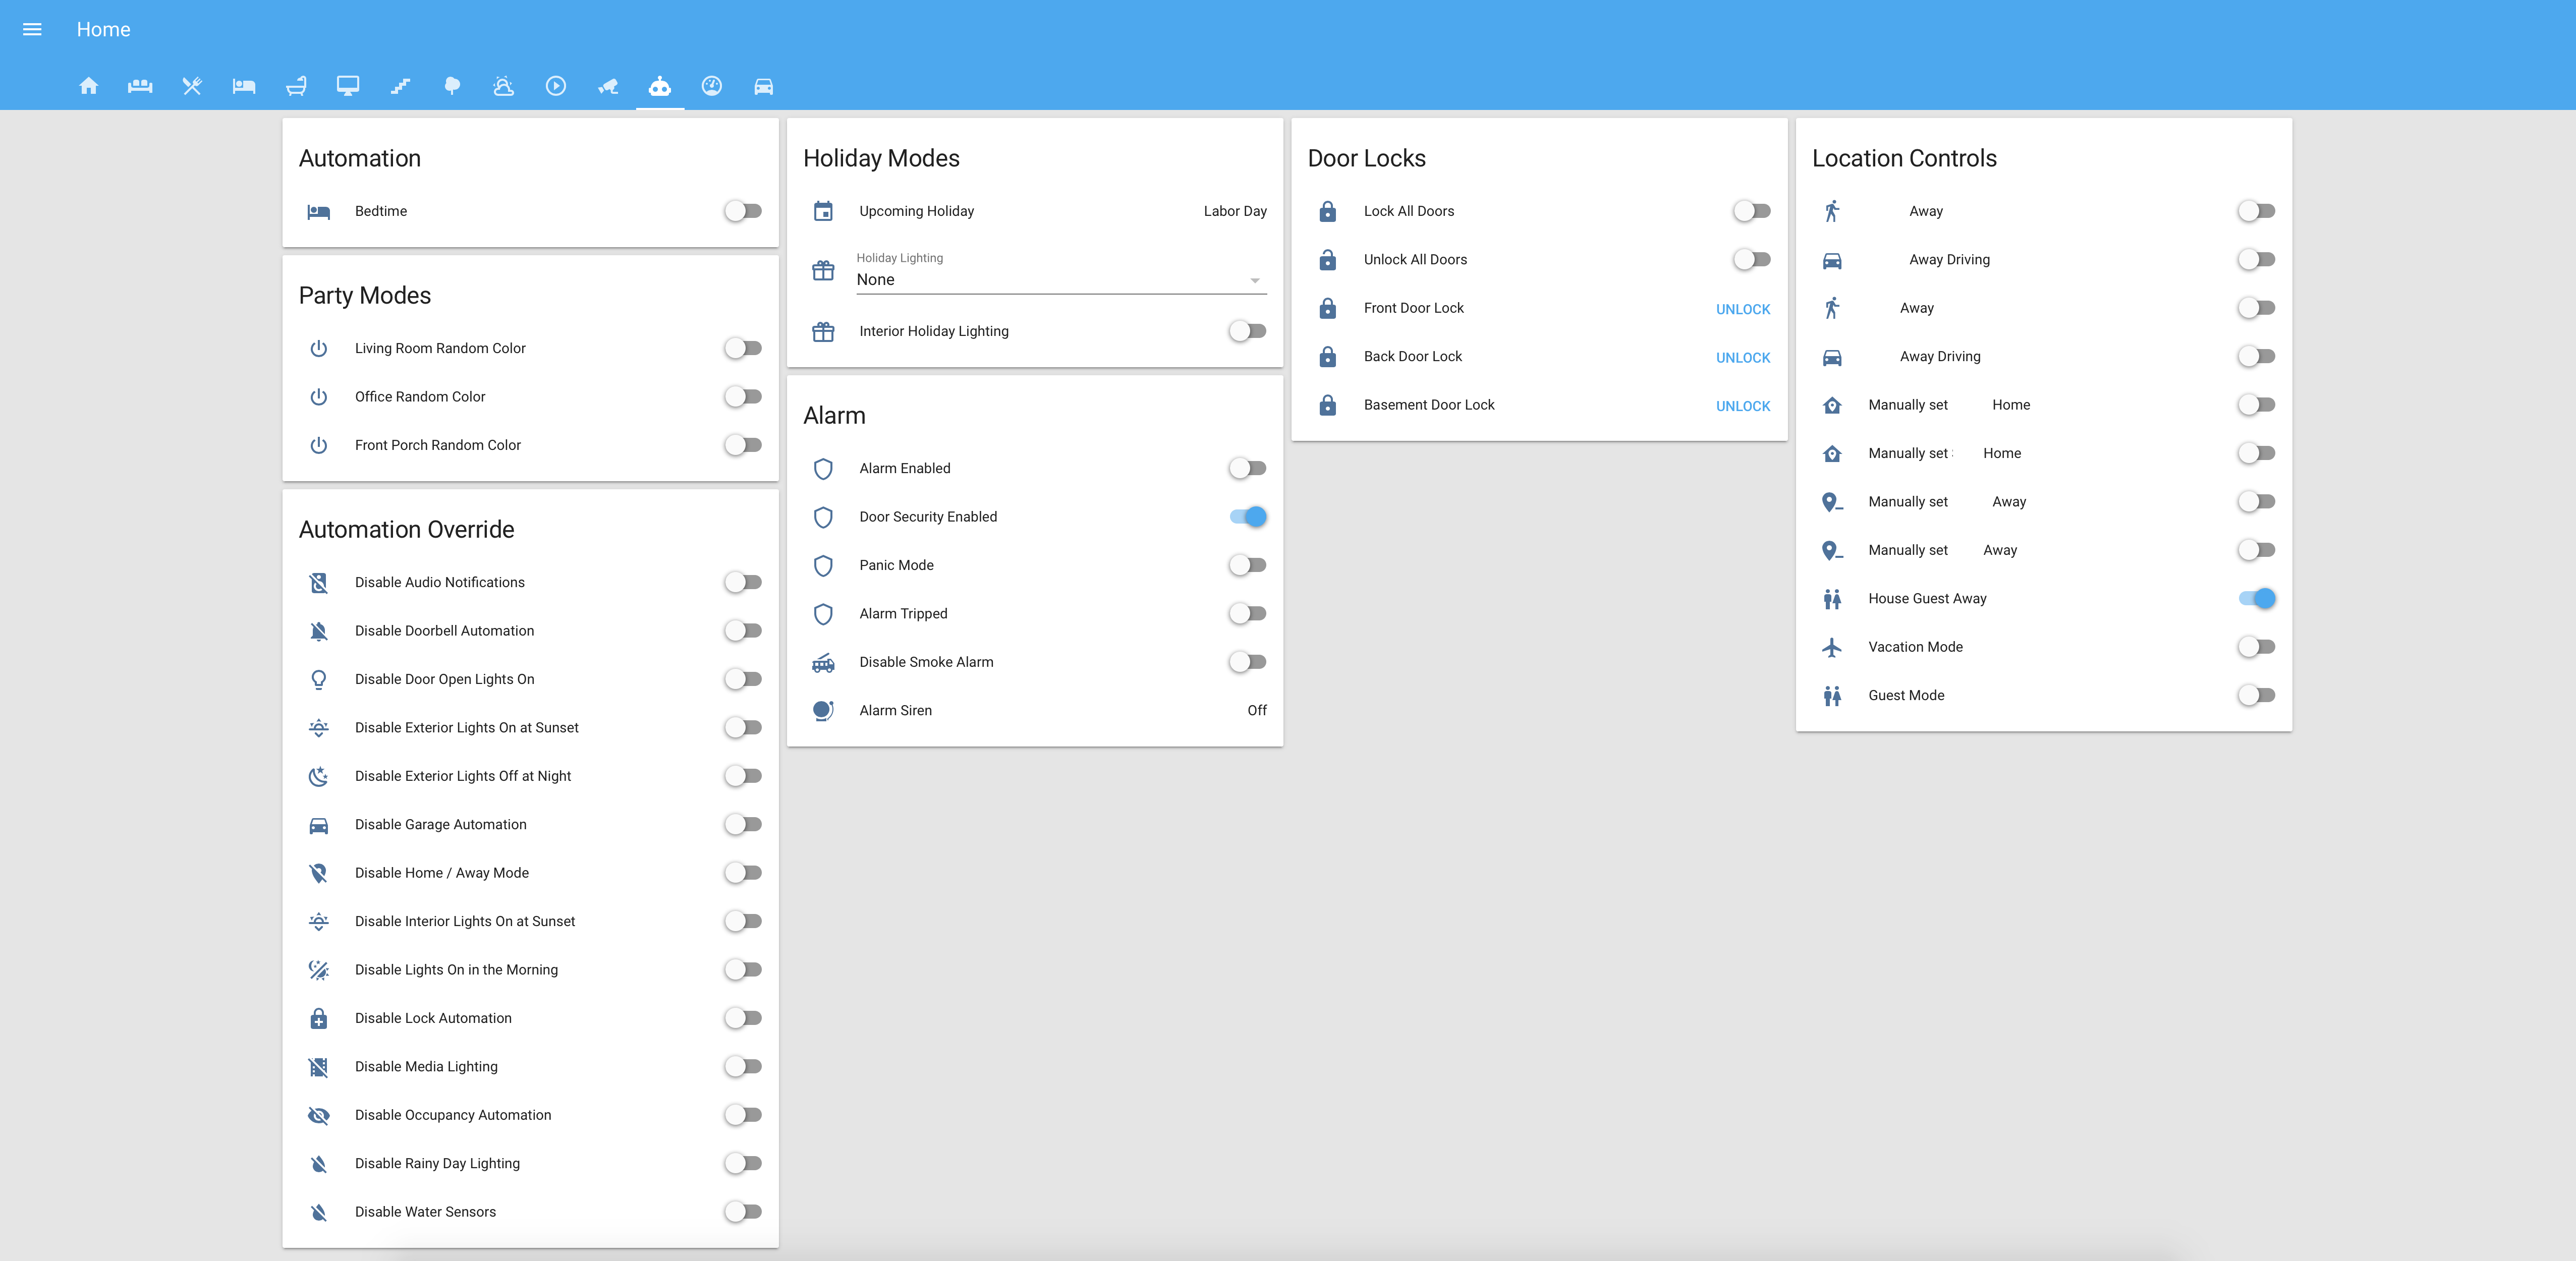Image resolution: width=2576 pixels, height=1261 pixels.
Task: Go to the weather view tab icon
Action: [x=504, y=86]
